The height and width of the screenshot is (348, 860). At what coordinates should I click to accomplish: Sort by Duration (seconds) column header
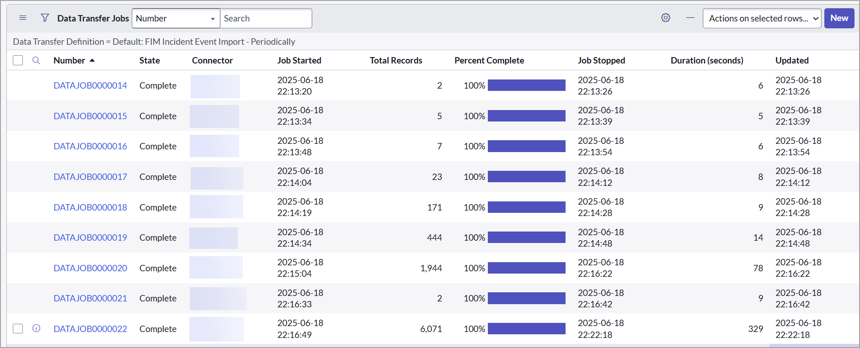706,61
